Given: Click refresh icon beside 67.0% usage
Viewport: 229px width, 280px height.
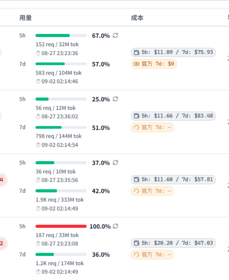Looking at the screenshot, I should click(x=115, y=35).
